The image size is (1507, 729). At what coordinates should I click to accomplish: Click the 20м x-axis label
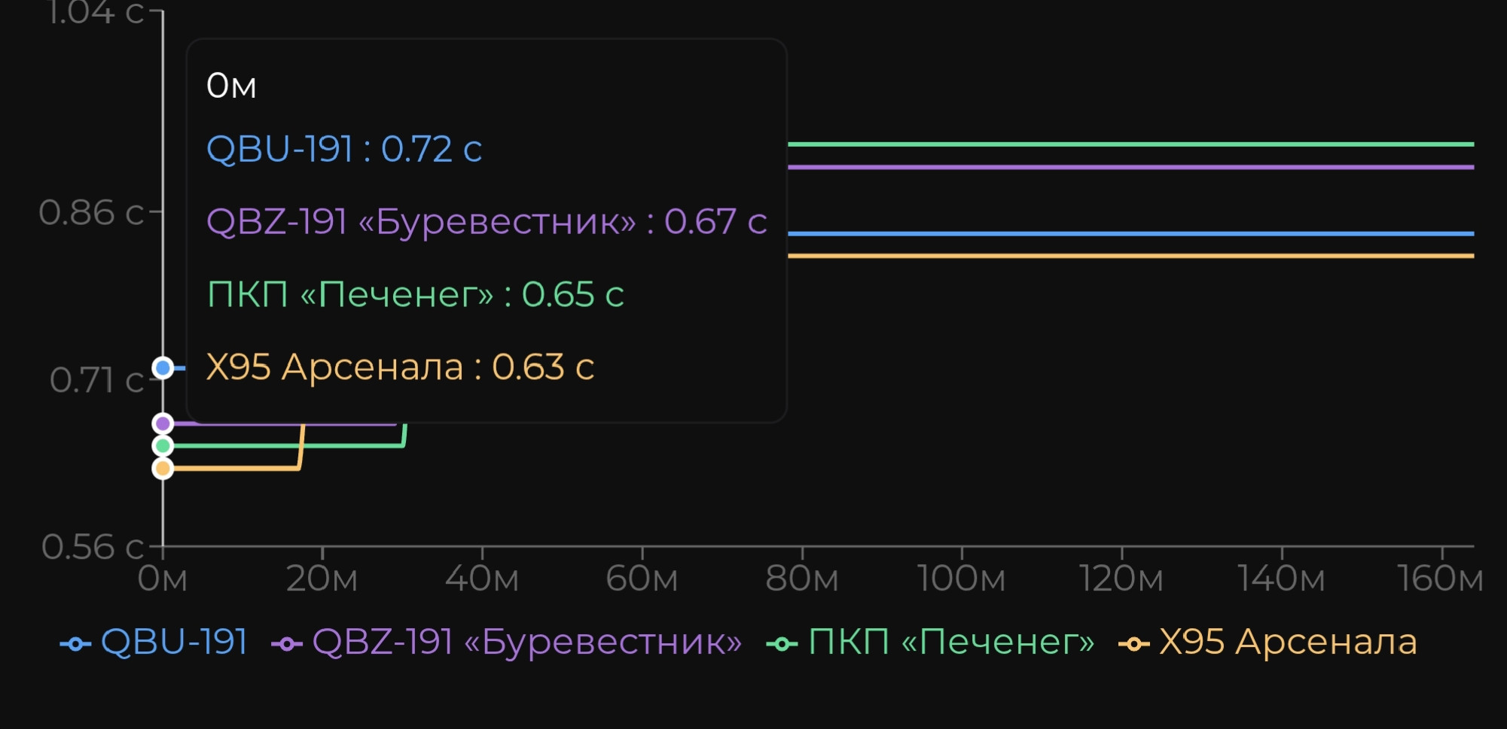[x=322, y=579]
